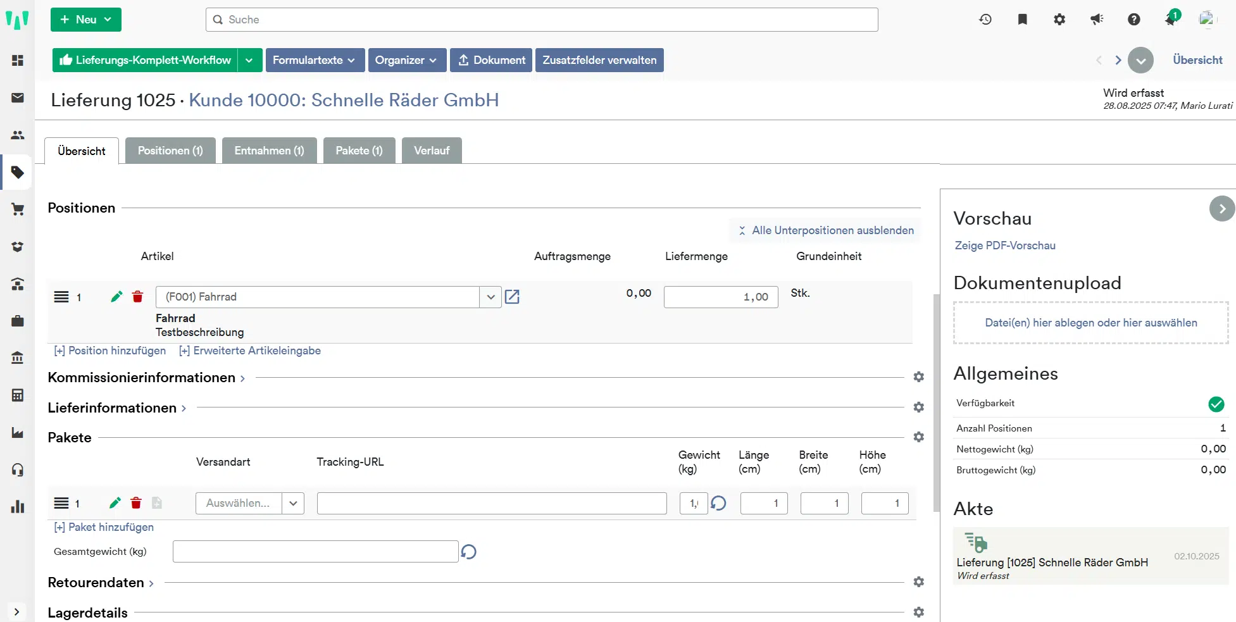Recalculate package weight with refresh icon
The width and height of the screenshot is (1236, 622).
pos(718,503)
